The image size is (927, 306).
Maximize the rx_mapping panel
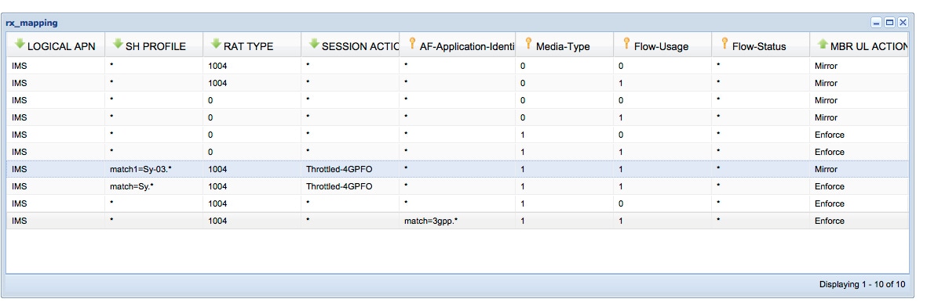click(889, 23)
